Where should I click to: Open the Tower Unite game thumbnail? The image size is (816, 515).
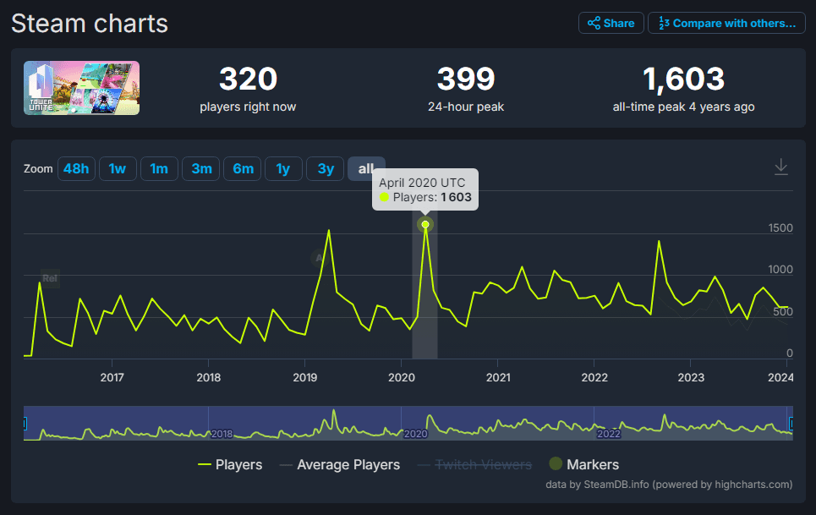[x=82, y=88]
